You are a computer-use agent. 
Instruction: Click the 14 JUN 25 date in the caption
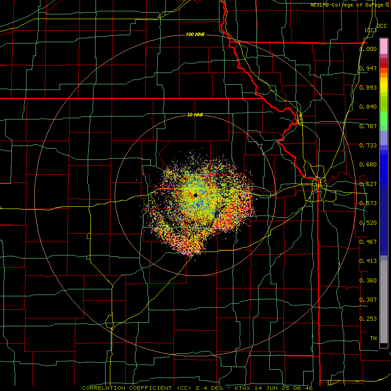(273, 388)
